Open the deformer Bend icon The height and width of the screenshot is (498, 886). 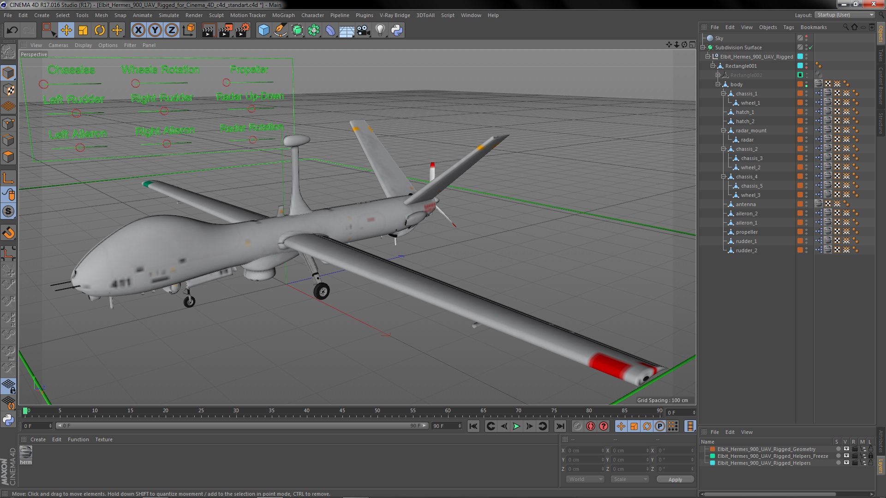pos(330,30)
